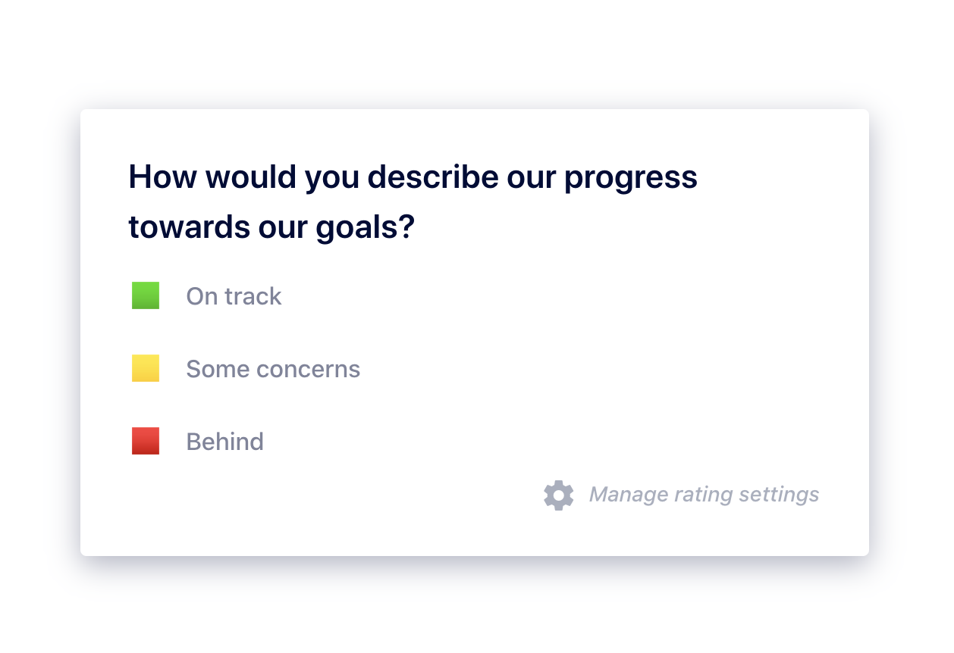Mark progress as green On track
This screenshot has width=954, height=653.
tap(207, 295)
